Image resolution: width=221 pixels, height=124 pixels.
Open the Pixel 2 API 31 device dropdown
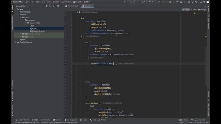pyautogui.click(x=148, y=2)
